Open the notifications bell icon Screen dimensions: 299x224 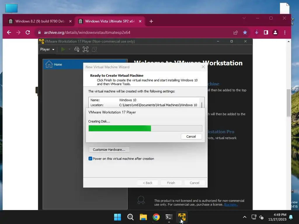pyautogui.click(x=291, y=217)
